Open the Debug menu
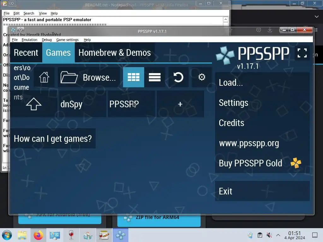 (x=47, y=40)
